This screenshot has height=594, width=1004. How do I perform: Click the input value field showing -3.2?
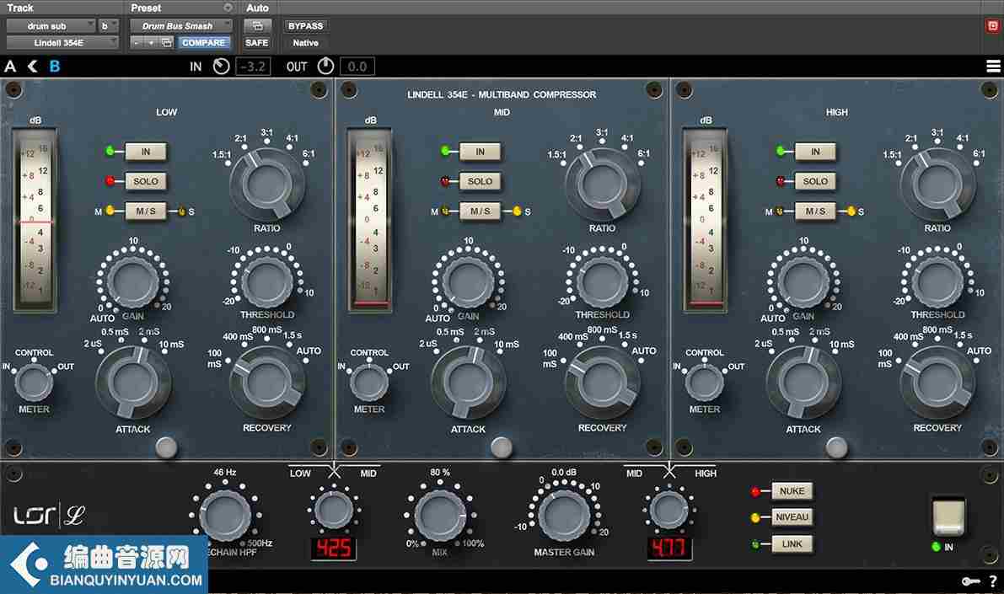pyautogui.click(x=253, y=66)
